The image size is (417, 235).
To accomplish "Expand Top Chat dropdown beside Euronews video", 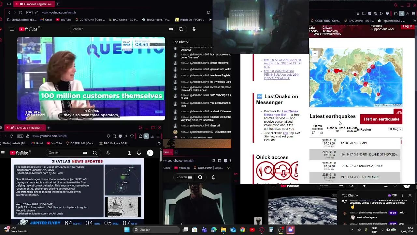I will click(181, 42).
